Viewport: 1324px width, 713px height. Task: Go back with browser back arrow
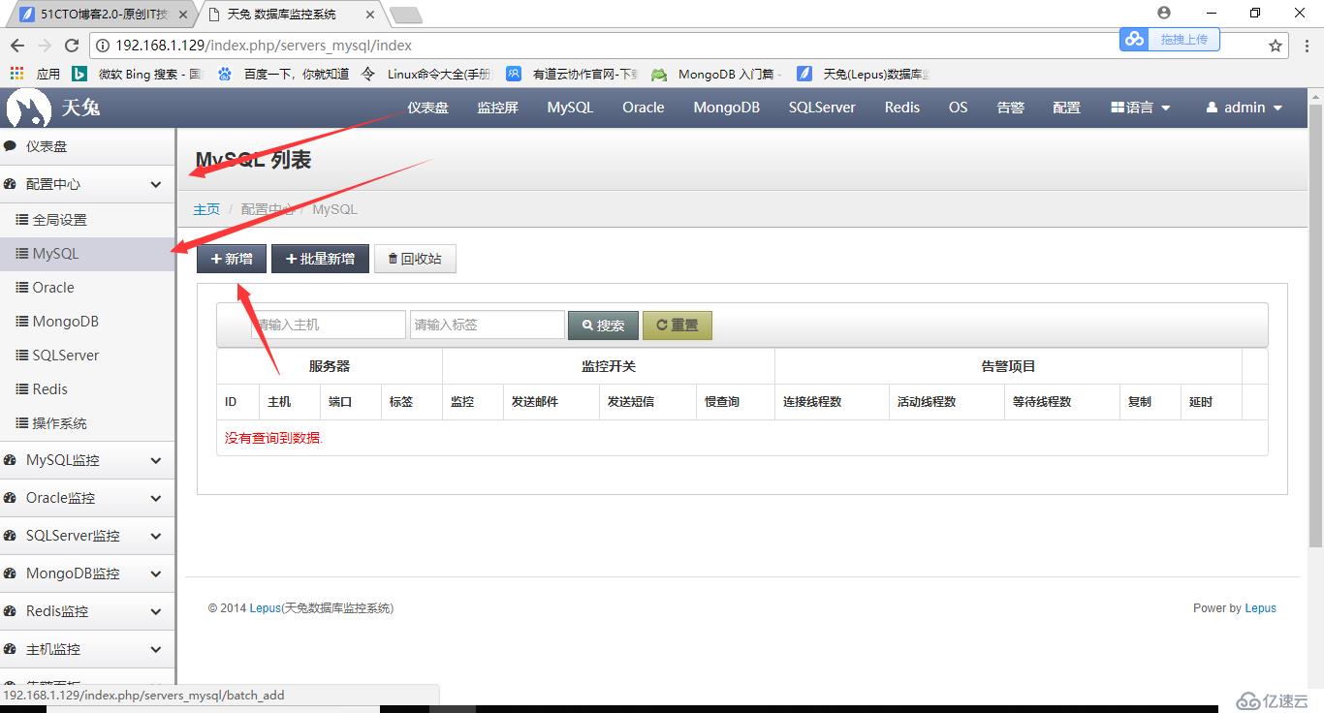(x=17, y=46)
